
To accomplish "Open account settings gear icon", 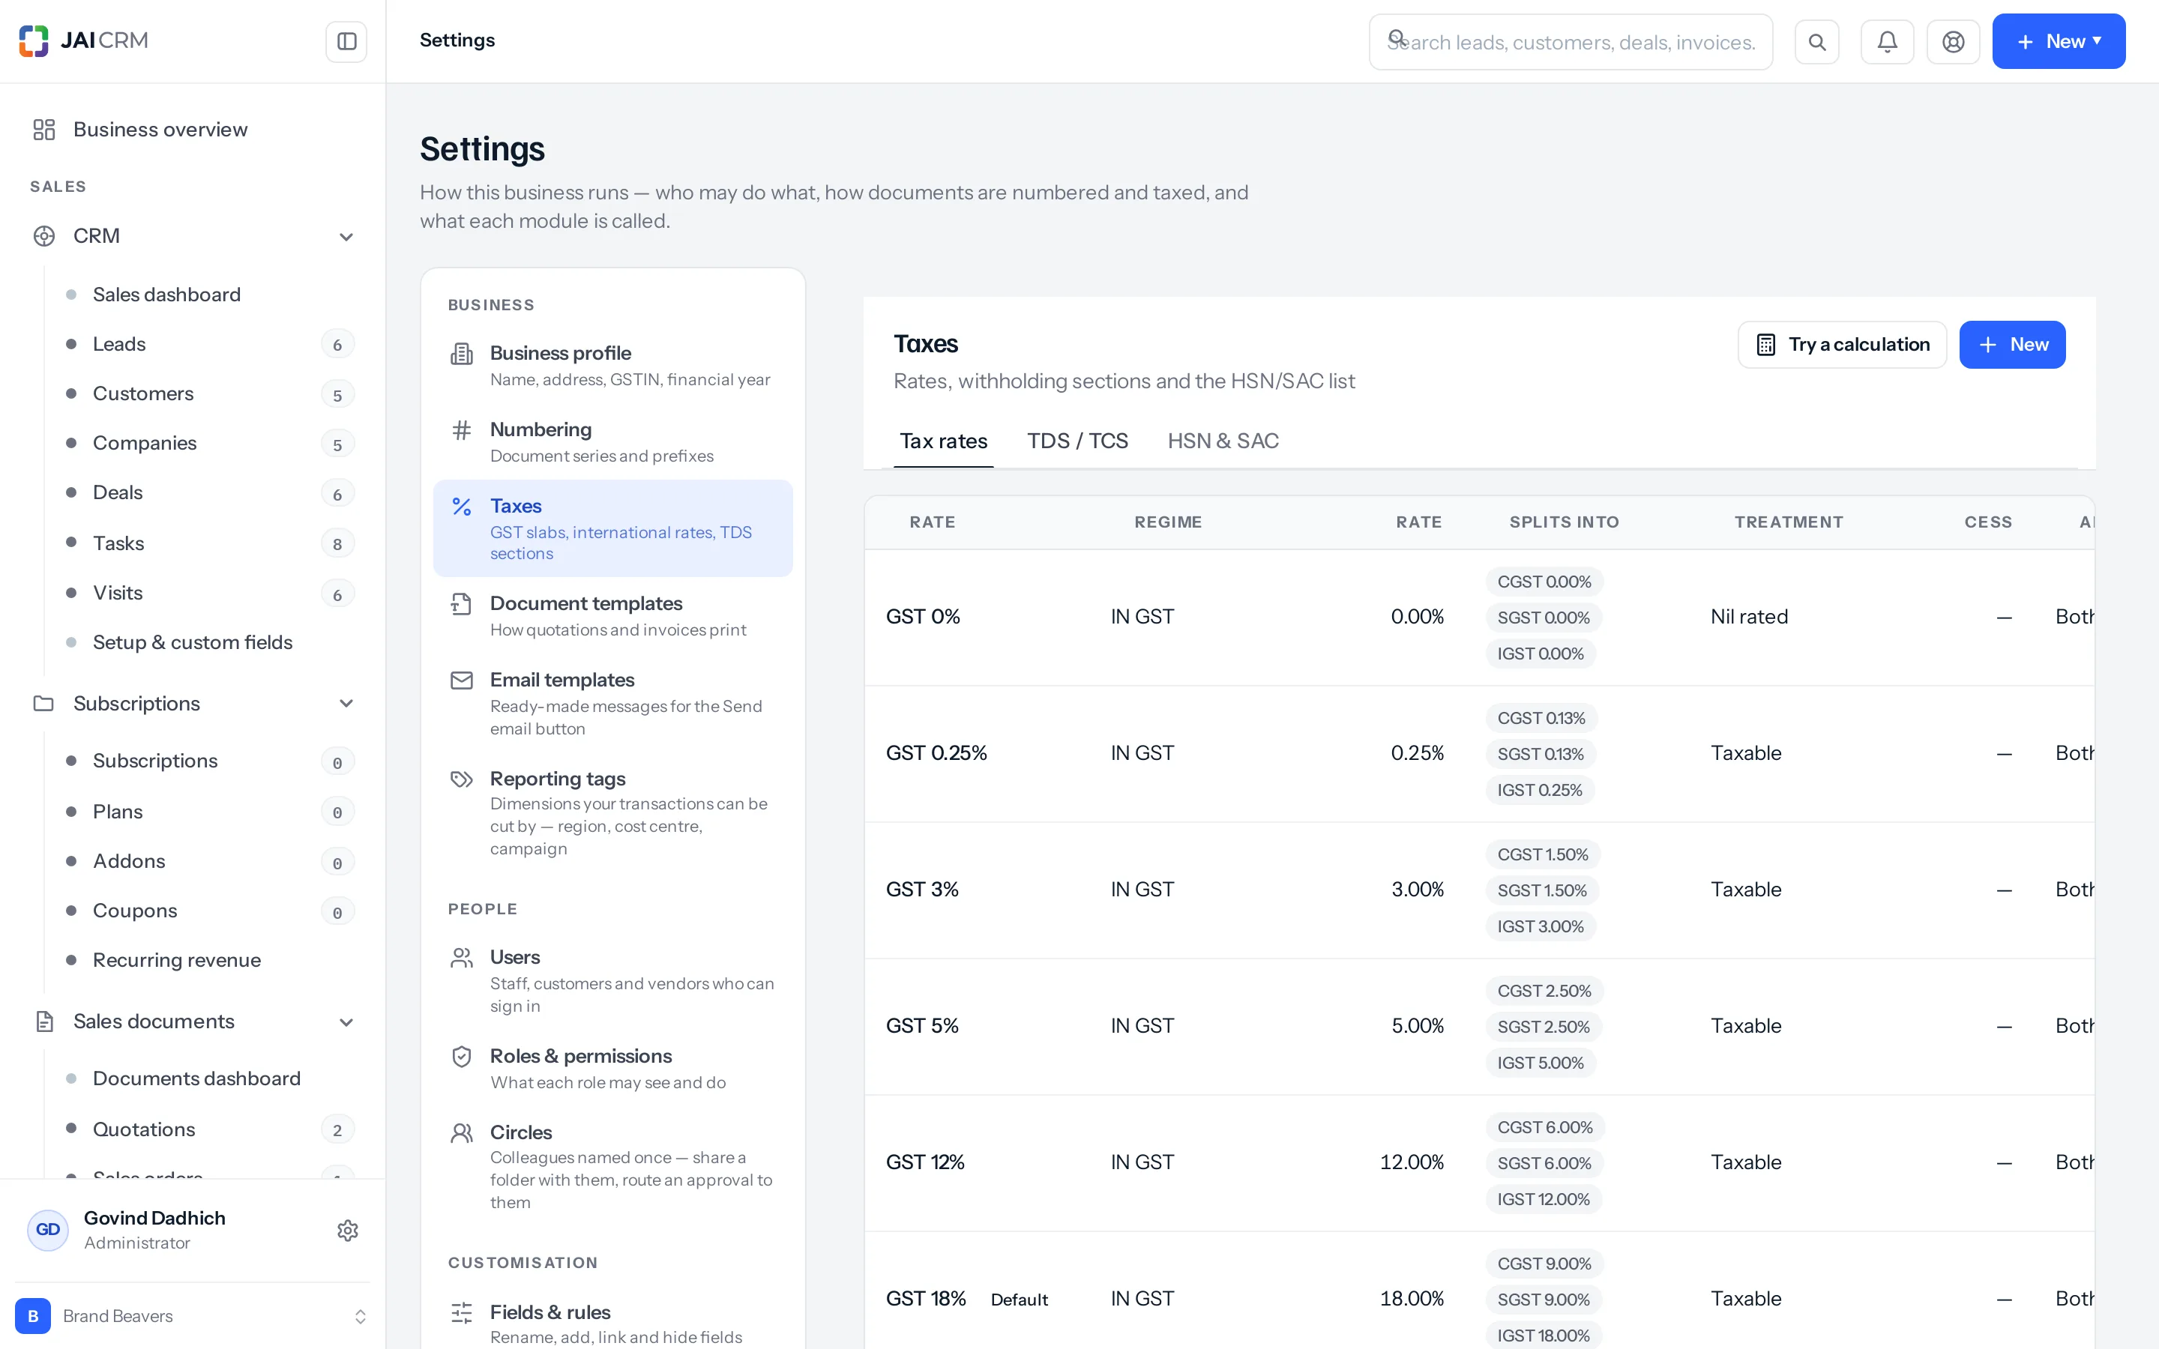I will tap(348, 1231).
